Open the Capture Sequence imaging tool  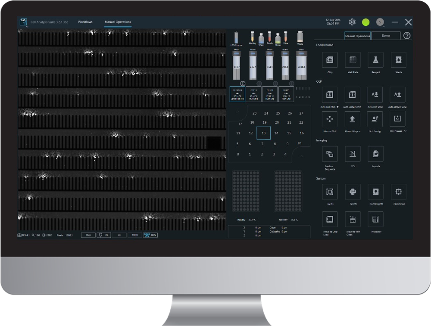pos(330,153)
